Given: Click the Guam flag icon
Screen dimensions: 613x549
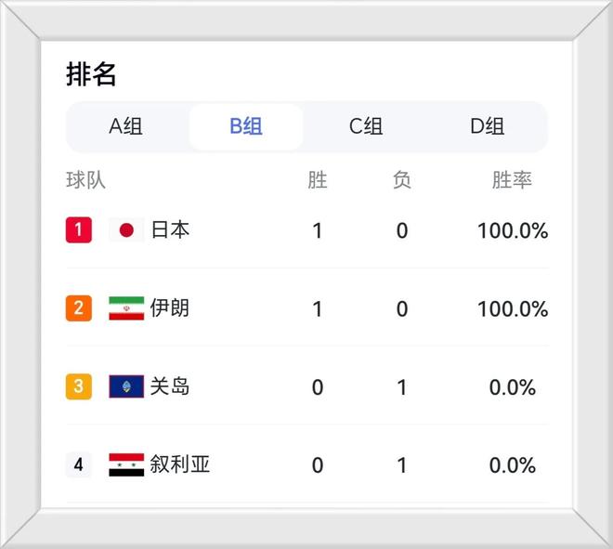Looking at the screenshot, I should pos(126,386).
